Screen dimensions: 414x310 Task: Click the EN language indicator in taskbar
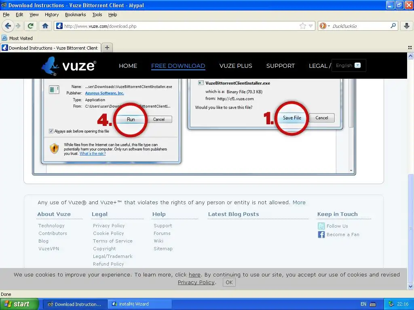[x=363, y=304]
